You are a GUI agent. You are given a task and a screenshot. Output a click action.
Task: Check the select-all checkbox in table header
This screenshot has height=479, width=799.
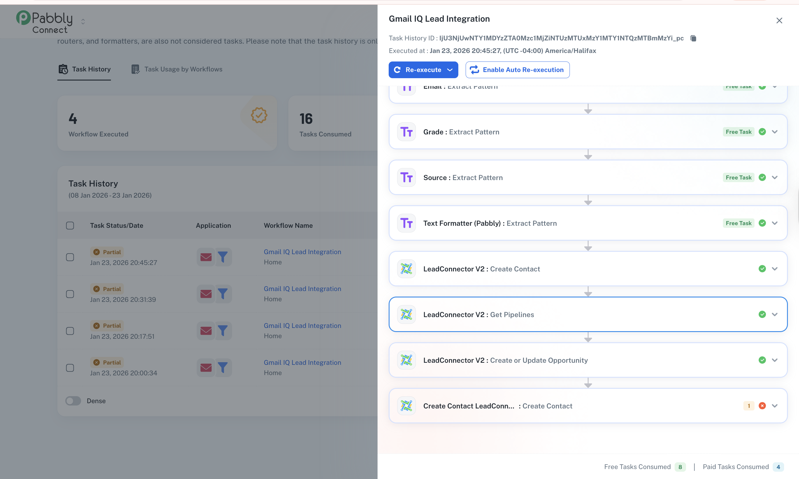pyautogui.click(x=70, y=226)
